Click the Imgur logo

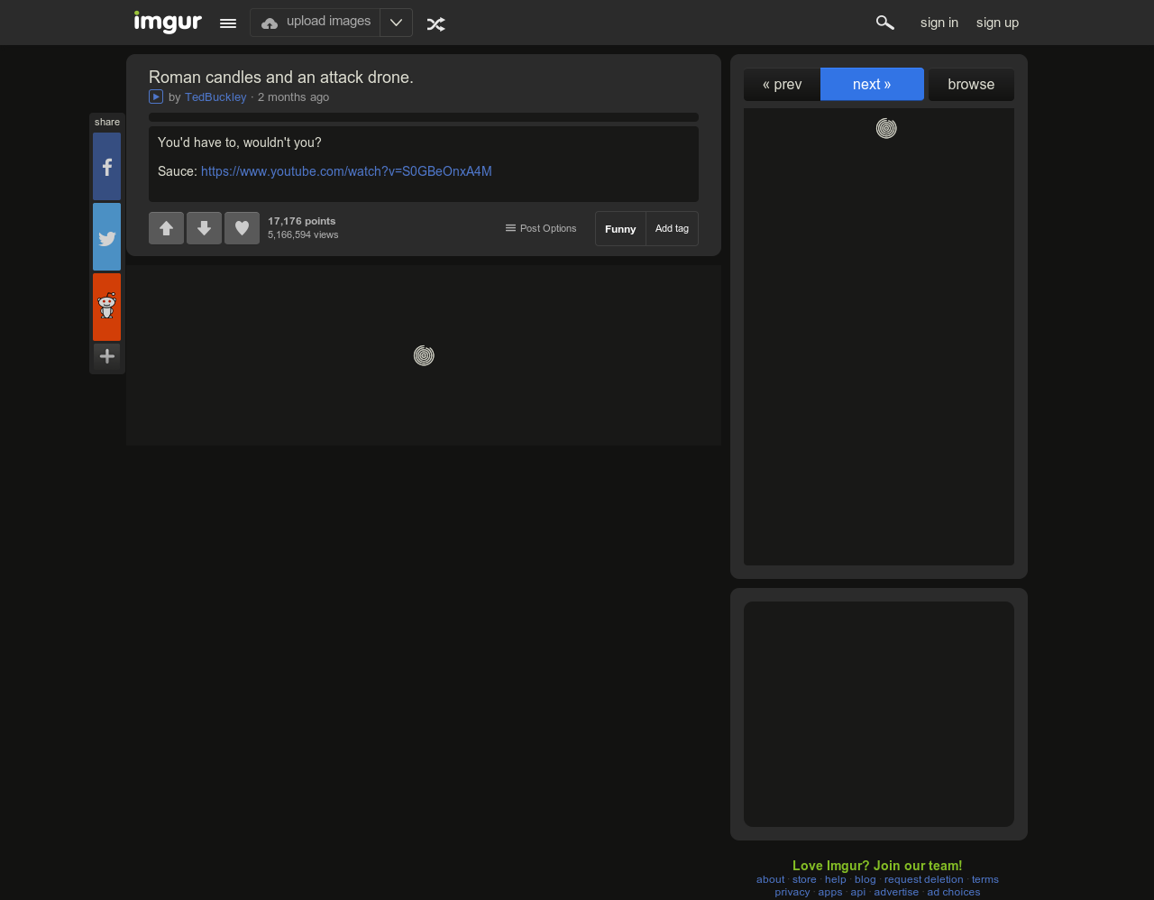(168, 22)
